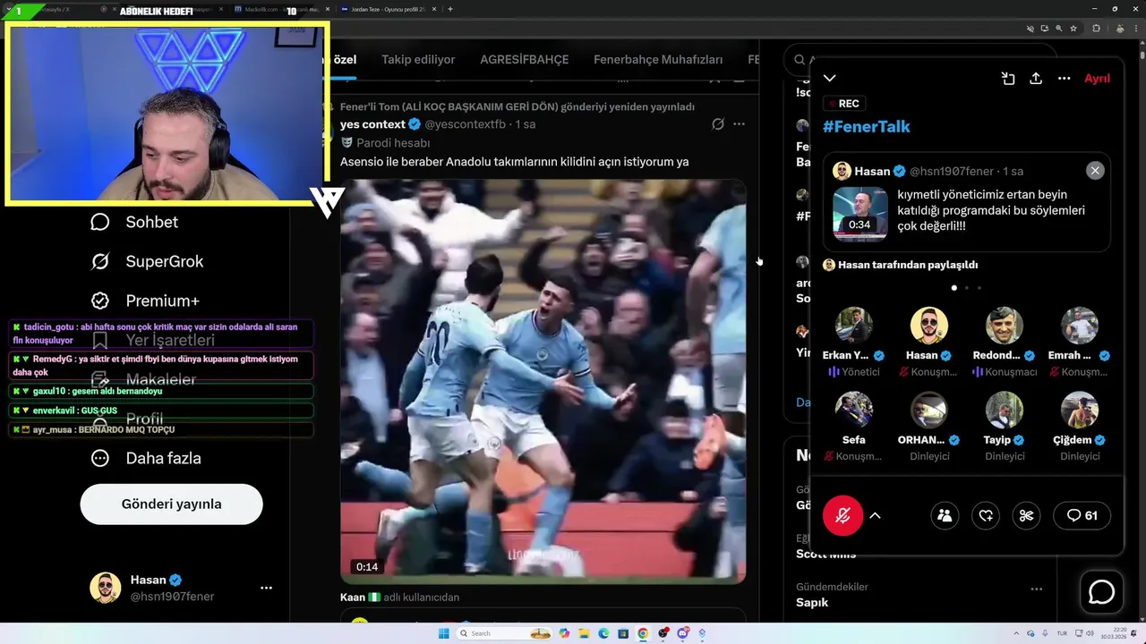Open the Space participants people icon

(x=945, y=515)
